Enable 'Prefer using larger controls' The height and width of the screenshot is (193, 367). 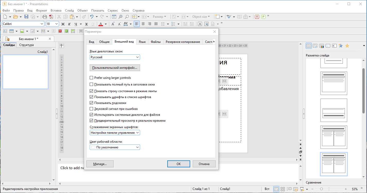pyautogui.click(x=91, y=78)
